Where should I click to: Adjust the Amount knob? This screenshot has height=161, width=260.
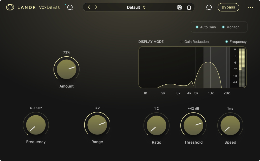(x=66, y=69)
